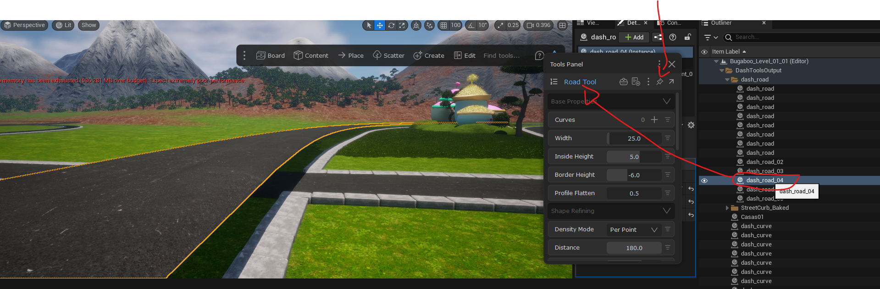Add a curve with the plus icon

pyautogui.click(x=654, y=120)
